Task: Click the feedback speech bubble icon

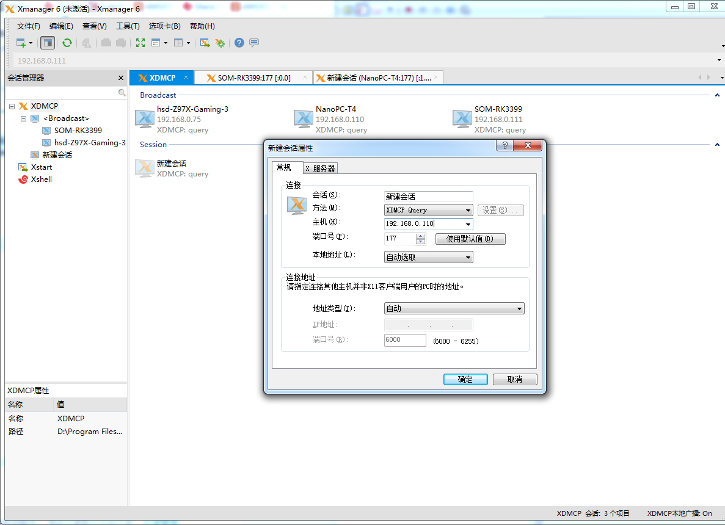Action: (x=253, y=43)
